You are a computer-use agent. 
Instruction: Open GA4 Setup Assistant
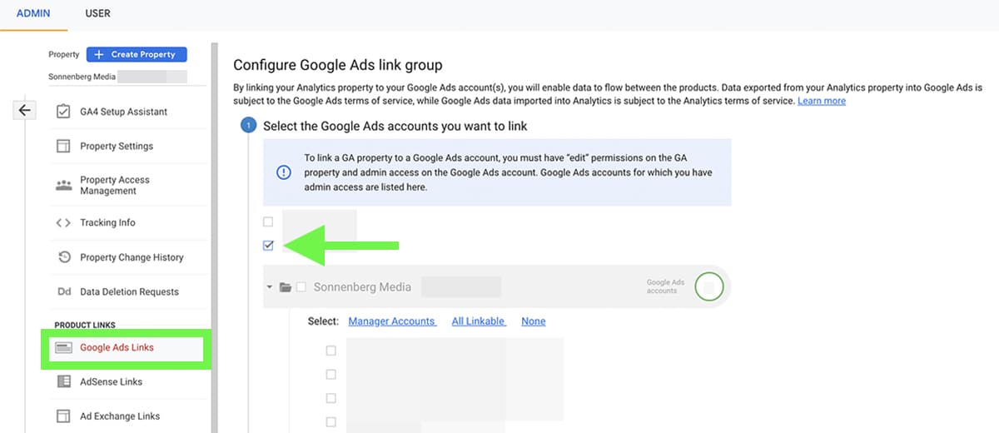point(123,112)
